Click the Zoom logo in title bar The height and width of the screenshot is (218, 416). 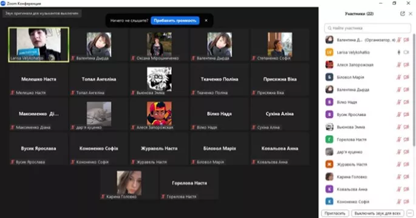tap(3, 4)
